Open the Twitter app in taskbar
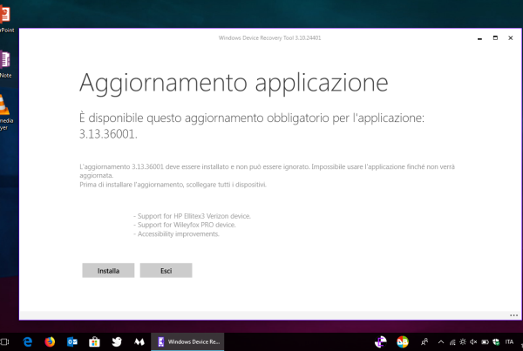This screenshot has height=351, width=523. click(x=117, y=341)
